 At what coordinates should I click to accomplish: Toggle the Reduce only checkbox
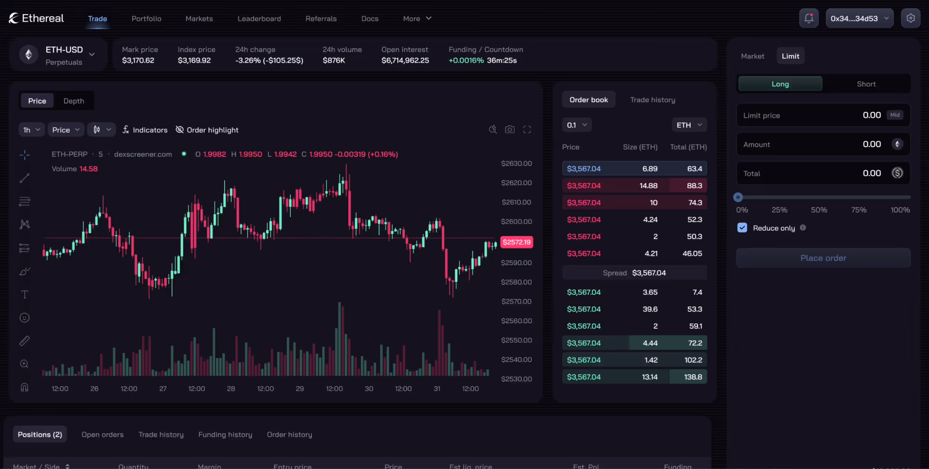coord(742,228)
